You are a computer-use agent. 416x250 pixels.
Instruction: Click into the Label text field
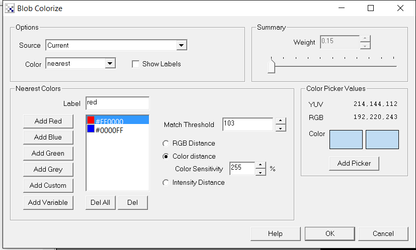[117, 102]
